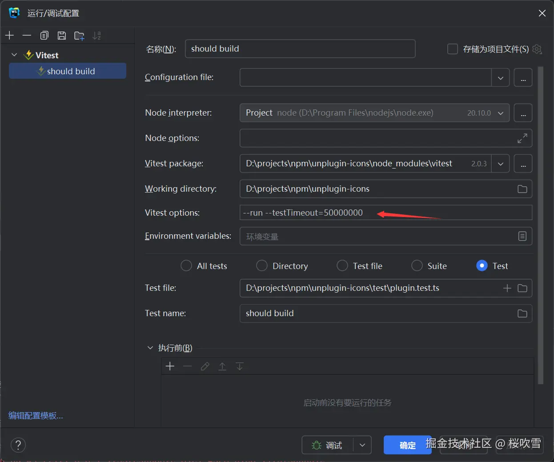Confirm with the blue OK button

pyautogui.click(x=407, y=445)
